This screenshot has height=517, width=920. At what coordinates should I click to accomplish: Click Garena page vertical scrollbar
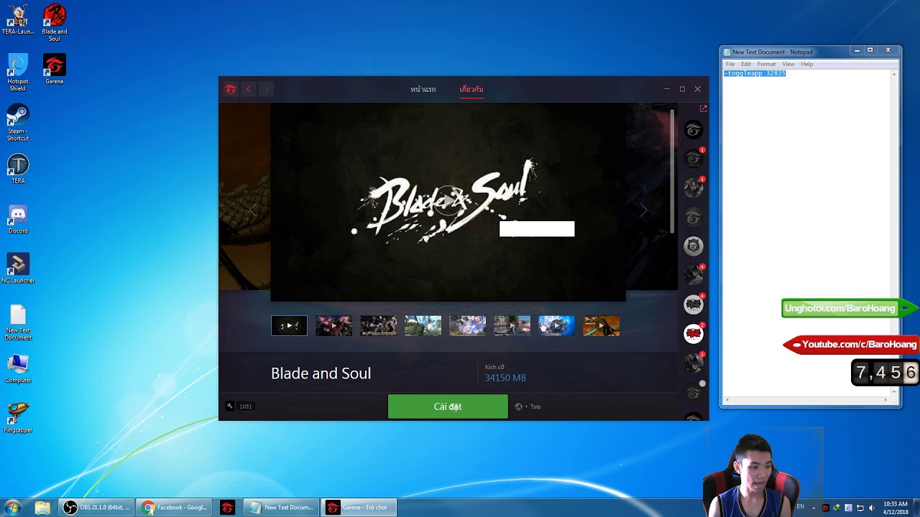(x=673, y=171)
